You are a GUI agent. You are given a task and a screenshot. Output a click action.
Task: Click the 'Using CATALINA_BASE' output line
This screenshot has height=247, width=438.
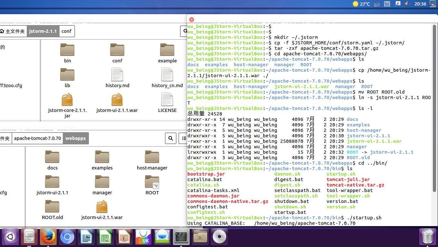[x=271, y=223]
